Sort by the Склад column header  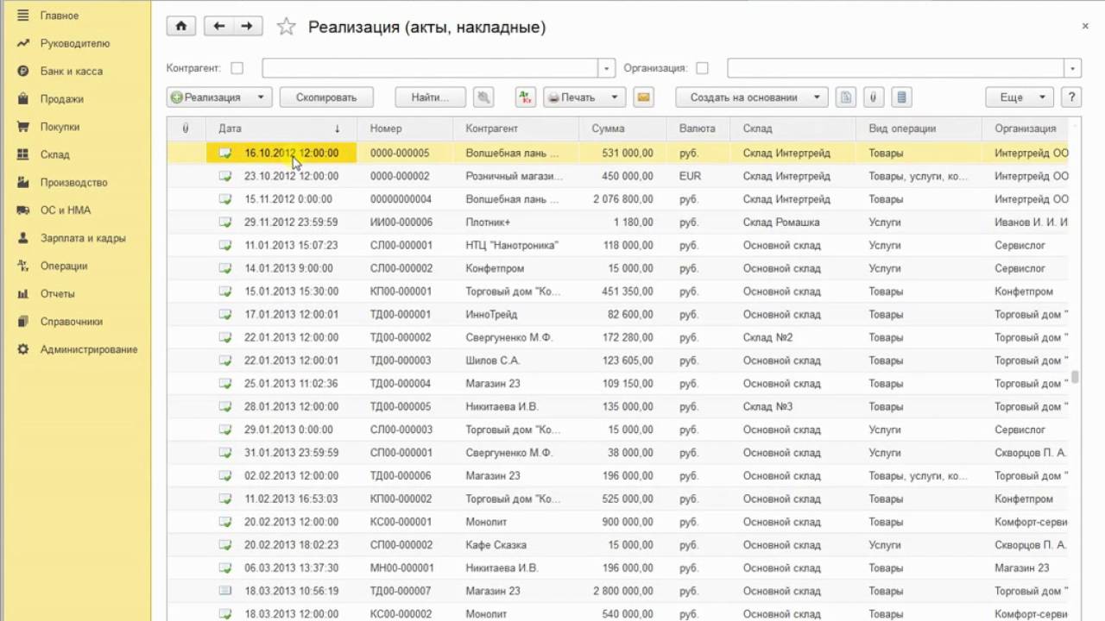(x=793, y=129)
